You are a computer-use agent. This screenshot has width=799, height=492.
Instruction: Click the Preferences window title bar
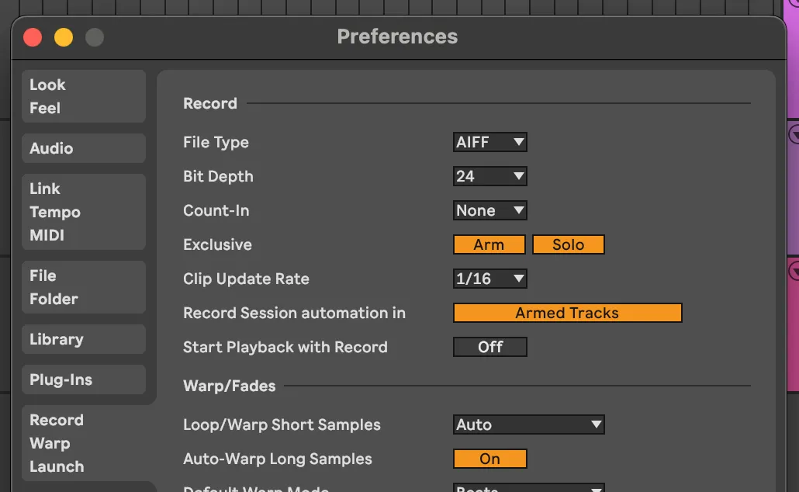(x=397, y=36)
